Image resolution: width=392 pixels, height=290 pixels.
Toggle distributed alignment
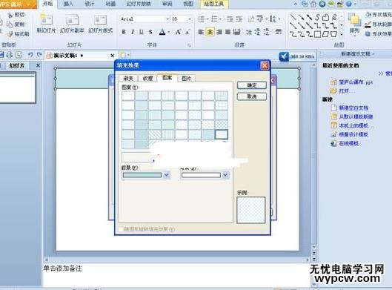[236, 32]
